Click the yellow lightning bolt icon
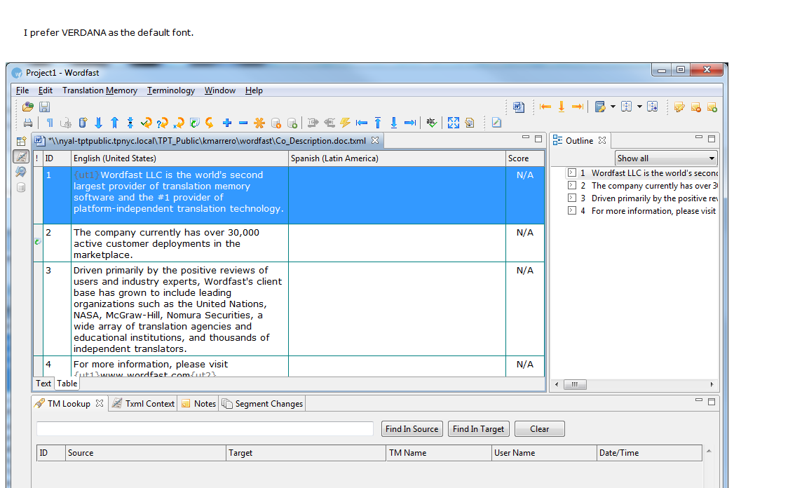Screen dimensions: 809x488 click(x=345, y=123)
